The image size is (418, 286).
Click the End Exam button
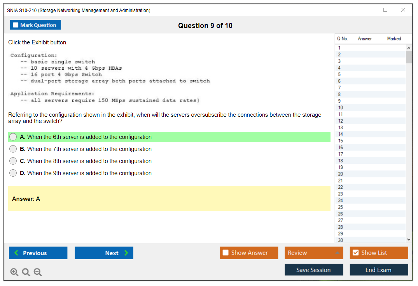pyautogui.click(x=379, y=270)
